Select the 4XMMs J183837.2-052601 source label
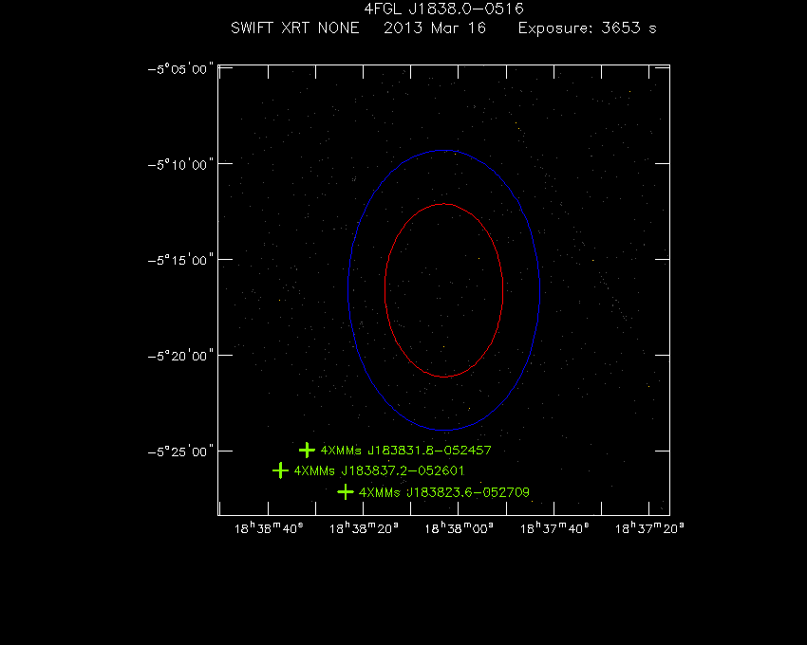 tap(380, 470)
